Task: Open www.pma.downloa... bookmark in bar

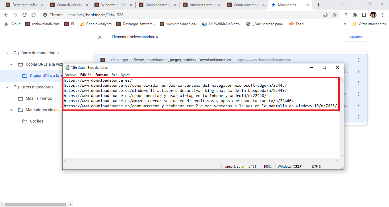Action: pos(178,24)
